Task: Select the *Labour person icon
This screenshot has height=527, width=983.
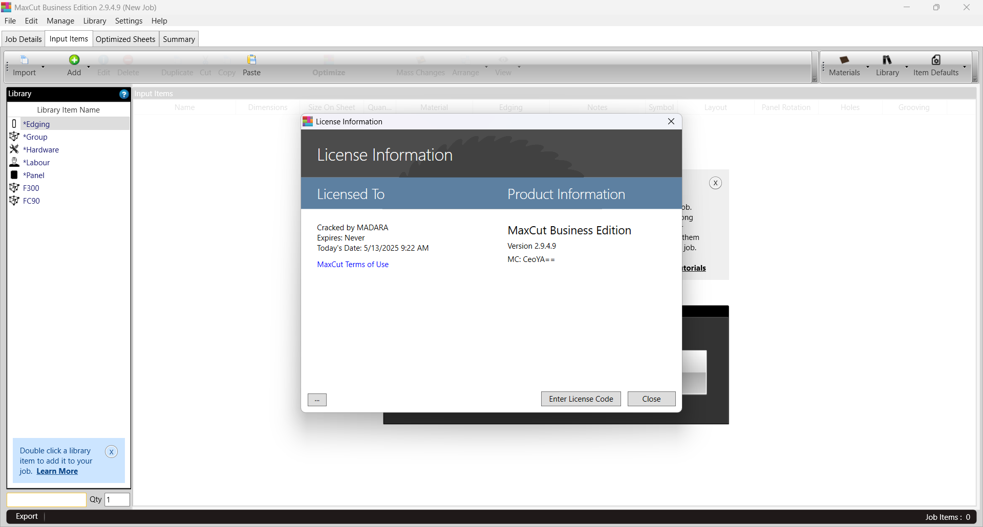Action: coord(14,162)
